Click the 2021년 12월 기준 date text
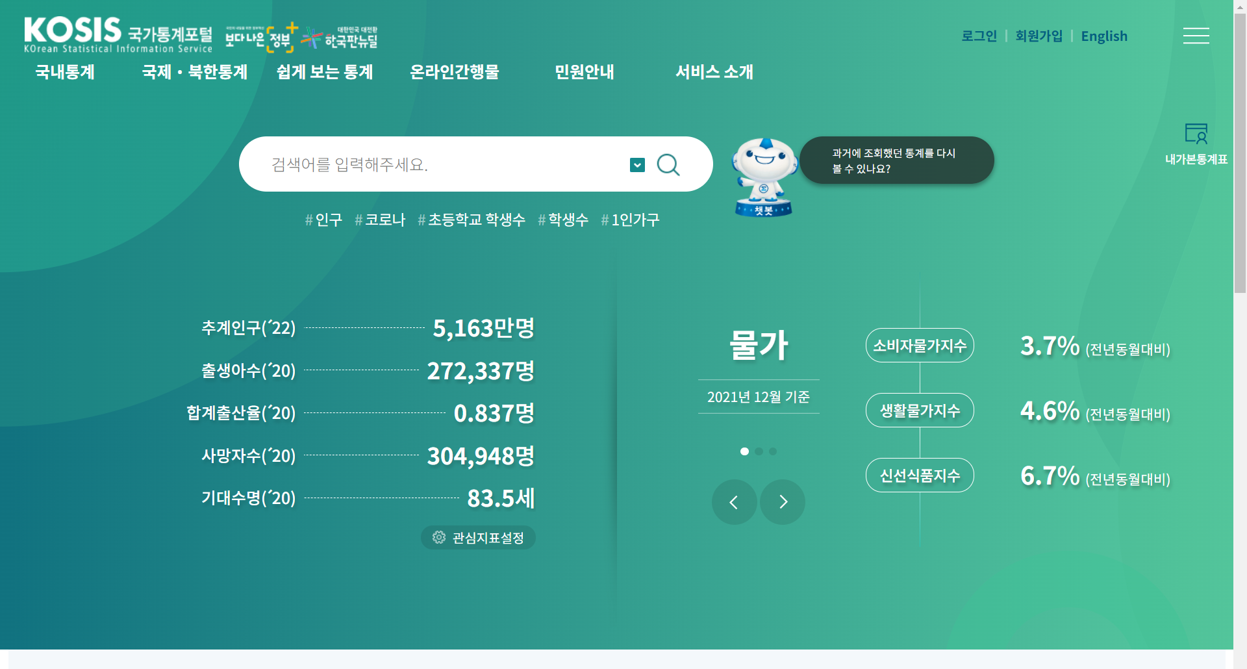The width and height of the screenshot is (1247, 669). point(759,397)
